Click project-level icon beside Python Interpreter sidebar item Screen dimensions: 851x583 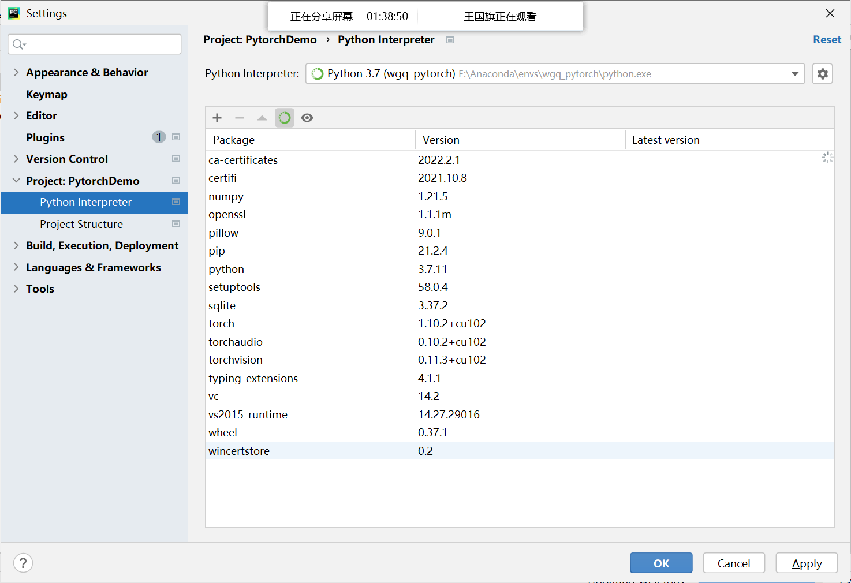pyautogui.click(x=176, y=202)
